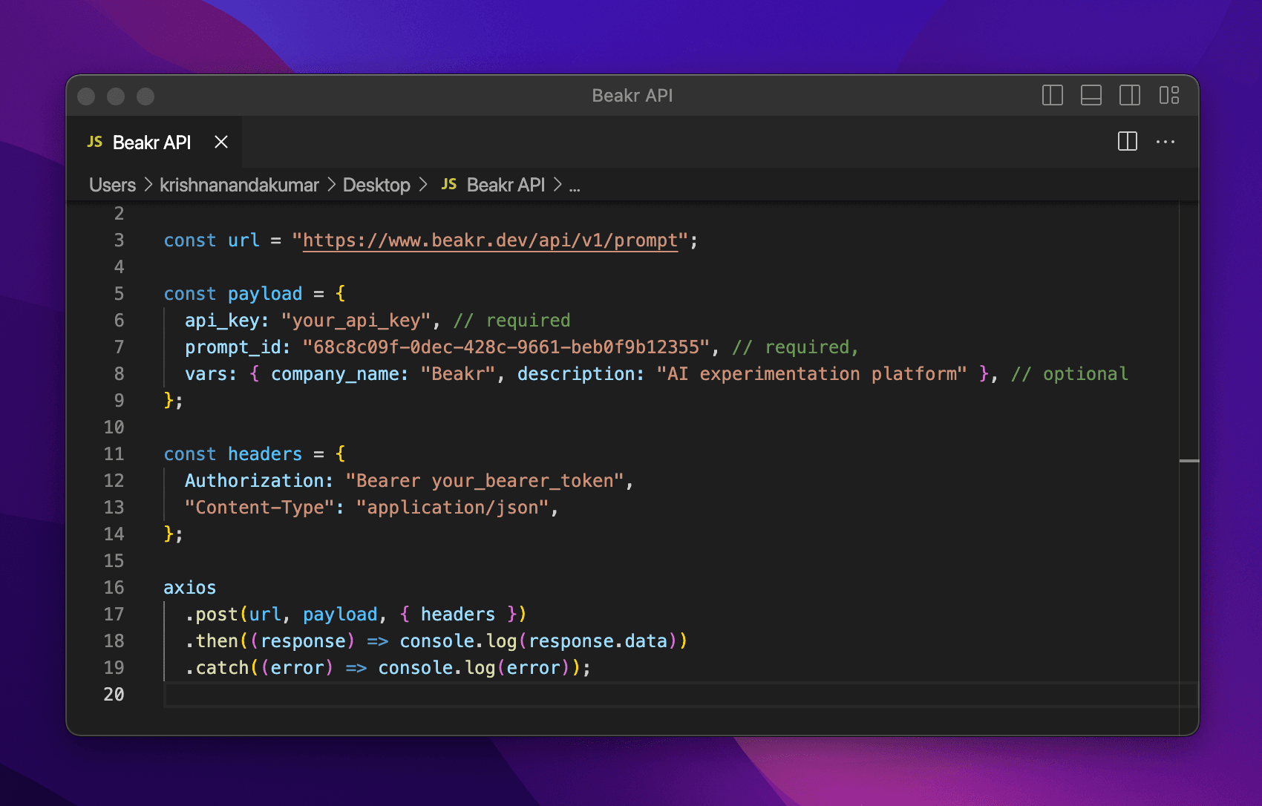
Task: Open the Beakr API breadcrumb file
Action: click(x=506, y=185)
